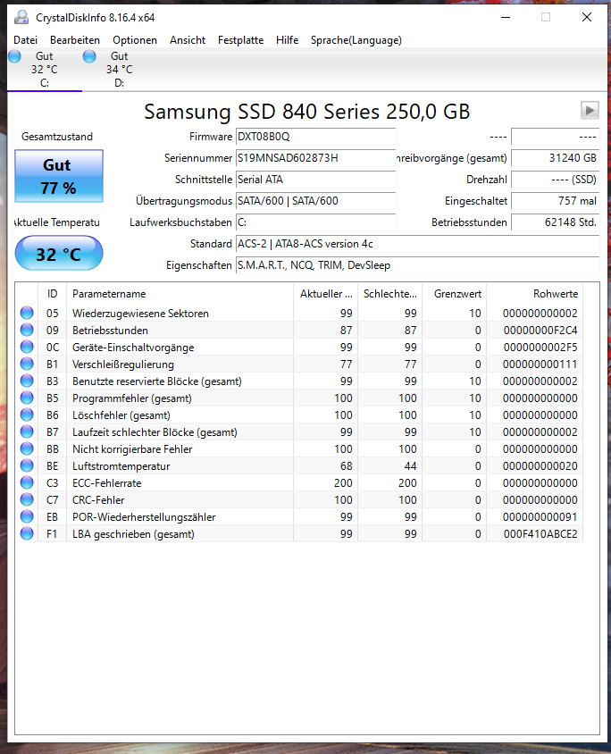Click the CrystalDiskInfo app icon in title bar
The width and height of the screenshot is (611, 754).
click(x=21, y=17)
